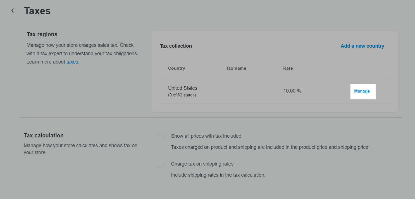Click "Add a new country" link
This screenshot has height=199, width=415.
pos(362,46)
